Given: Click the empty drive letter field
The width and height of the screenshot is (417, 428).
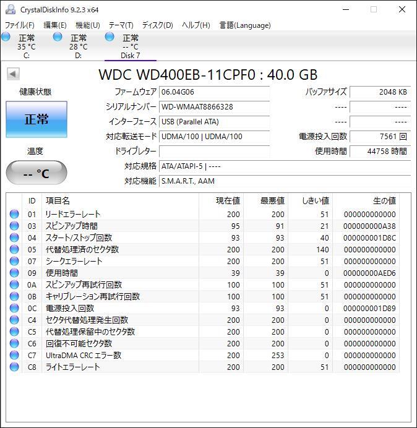Looking at the screenshot, I should (x=214, y=151).
